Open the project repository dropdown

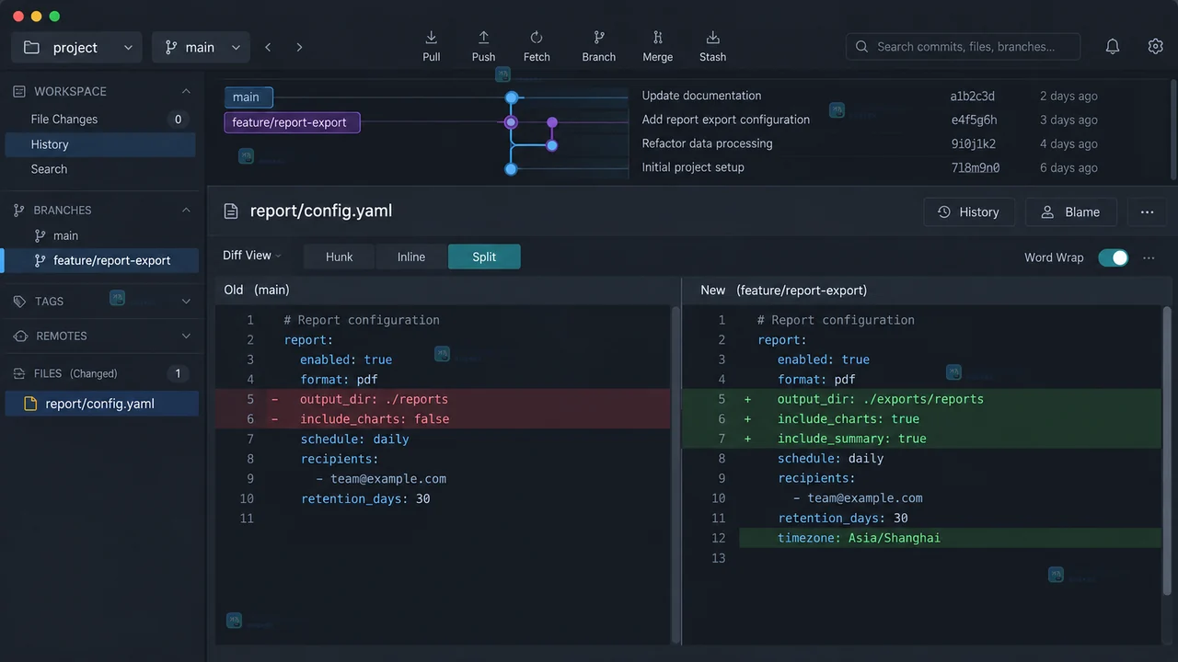tap(76, 47)
